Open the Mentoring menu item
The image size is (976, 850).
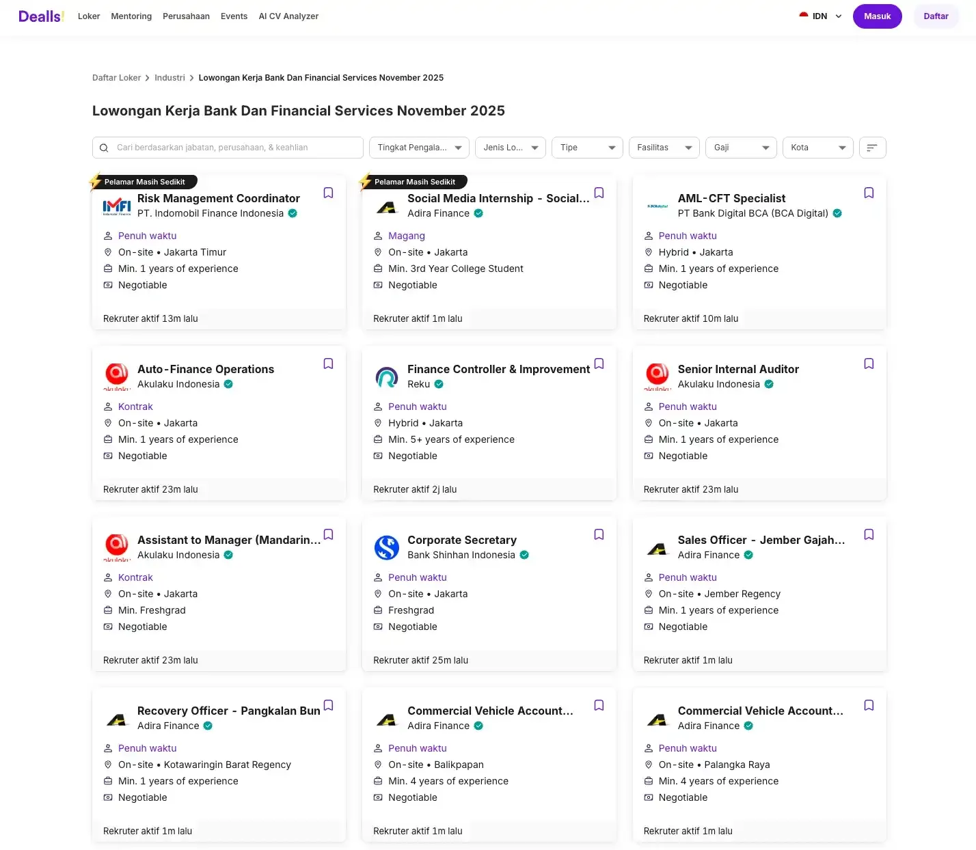pyautogui.click(x=131, y=16)
